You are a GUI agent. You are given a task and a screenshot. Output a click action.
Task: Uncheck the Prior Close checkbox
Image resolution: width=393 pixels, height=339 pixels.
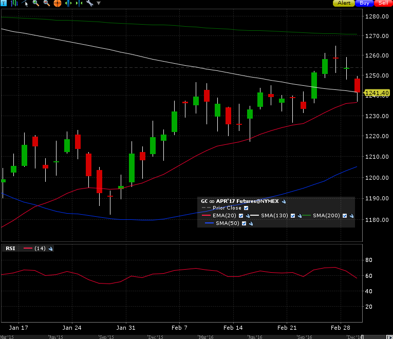[246, 208]
